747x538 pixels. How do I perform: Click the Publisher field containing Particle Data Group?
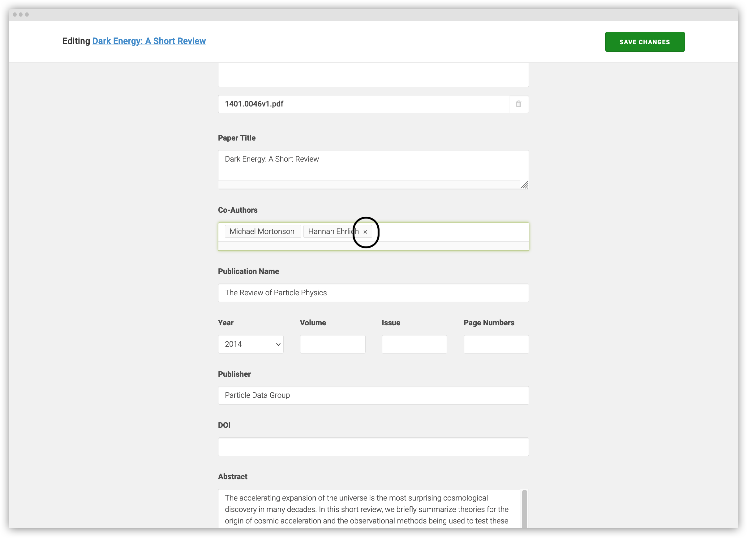373,395
